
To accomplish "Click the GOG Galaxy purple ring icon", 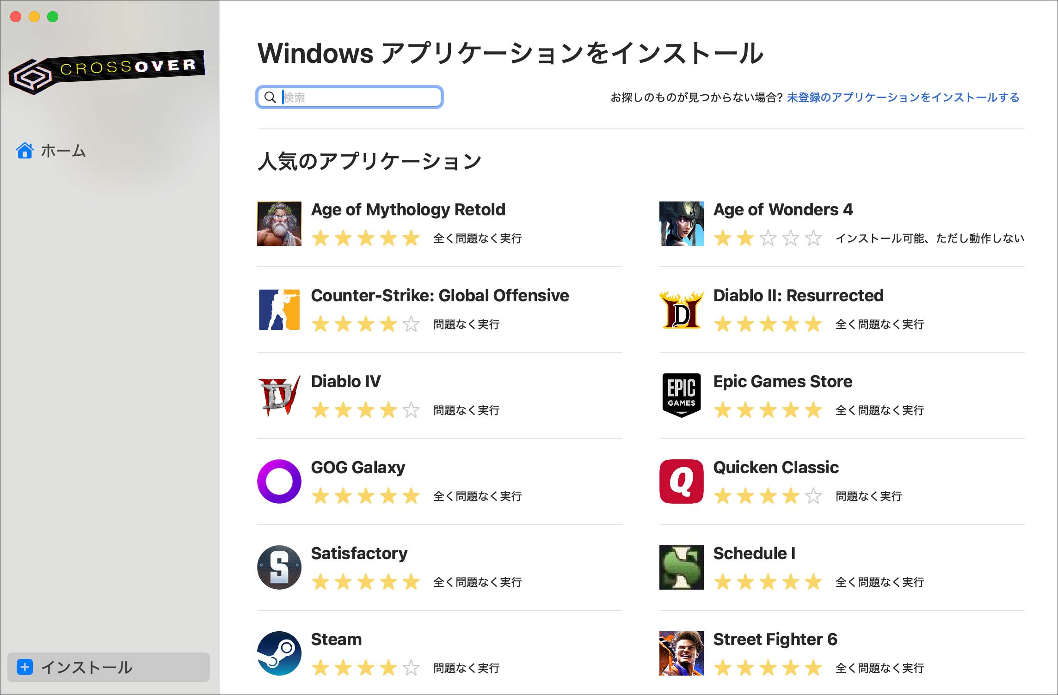I will [x=279, y=482].
